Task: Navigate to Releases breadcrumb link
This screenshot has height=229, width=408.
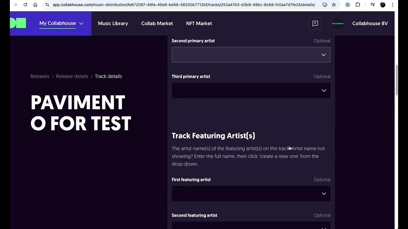Action: point(40,76)
